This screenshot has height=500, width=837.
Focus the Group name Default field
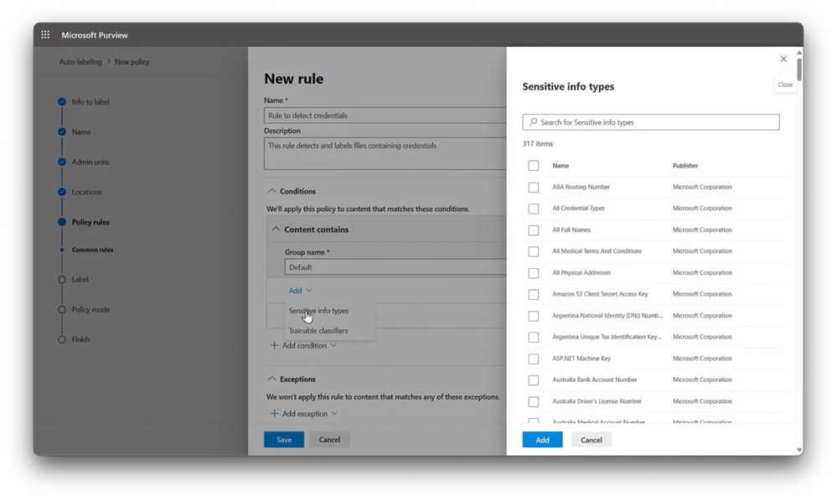pyautogui.click(x=395, y=267)
